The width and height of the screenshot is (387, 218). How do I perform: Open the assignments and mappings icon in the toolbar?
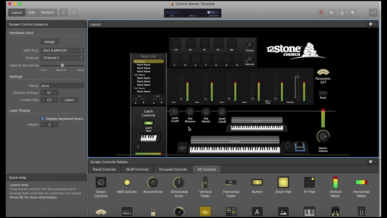point(74,12)
